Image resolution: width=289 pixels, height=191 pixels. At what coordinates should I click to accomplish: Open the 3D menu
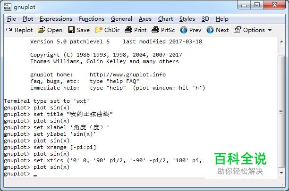205,19
